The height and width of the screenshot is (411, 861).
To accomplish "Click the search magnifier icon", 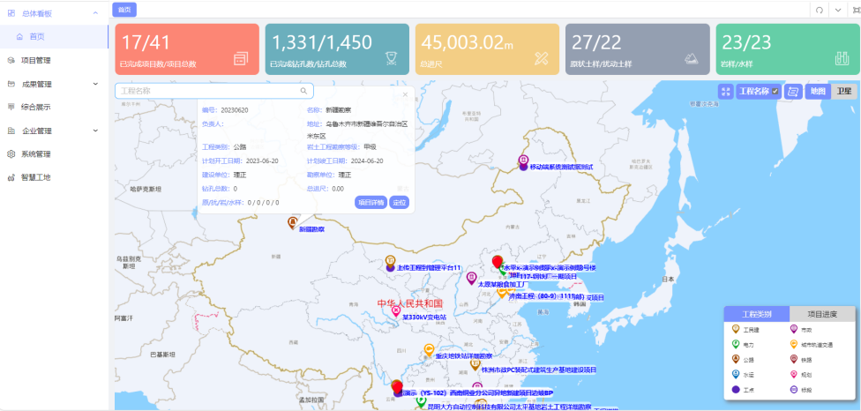I will pos(303,91).
